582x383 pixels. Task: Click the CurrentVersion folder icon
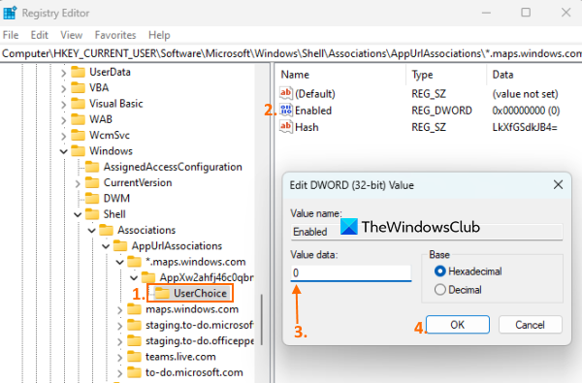point(92,182)
